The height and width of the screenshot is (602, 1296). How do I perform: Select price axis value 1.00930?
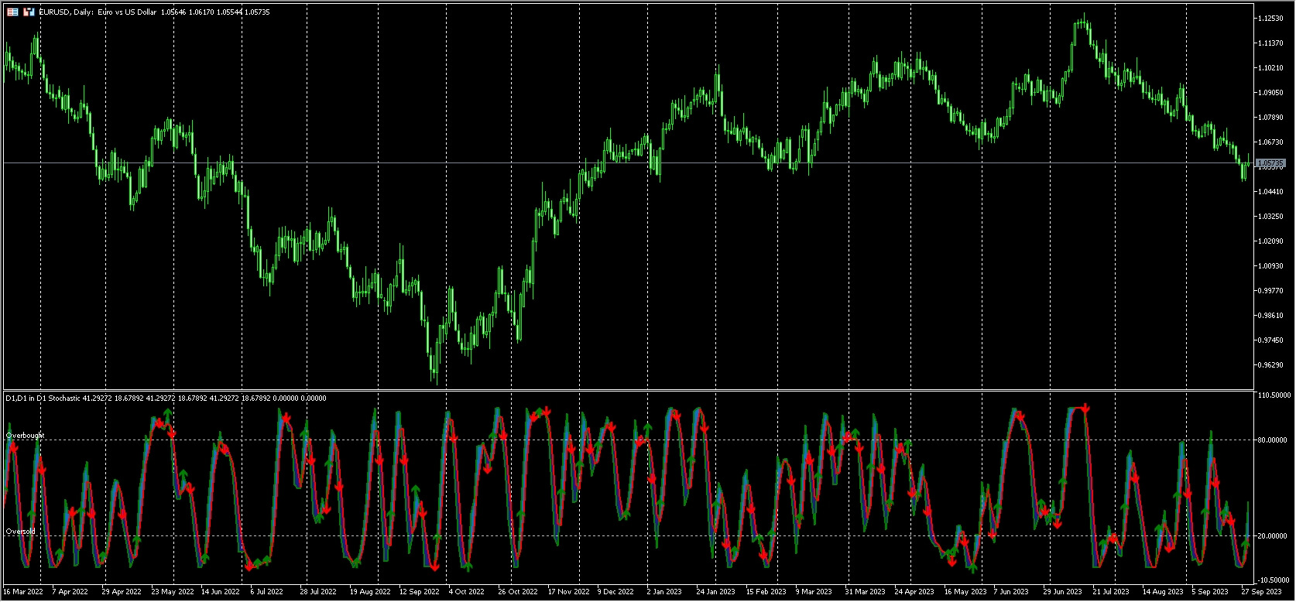click(1270, 265)
